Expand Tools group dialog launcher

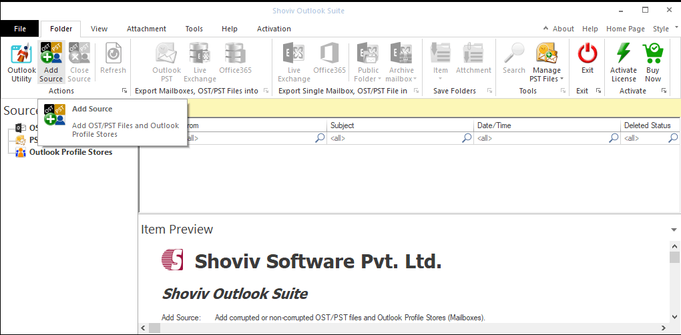[x=563, y=91]
